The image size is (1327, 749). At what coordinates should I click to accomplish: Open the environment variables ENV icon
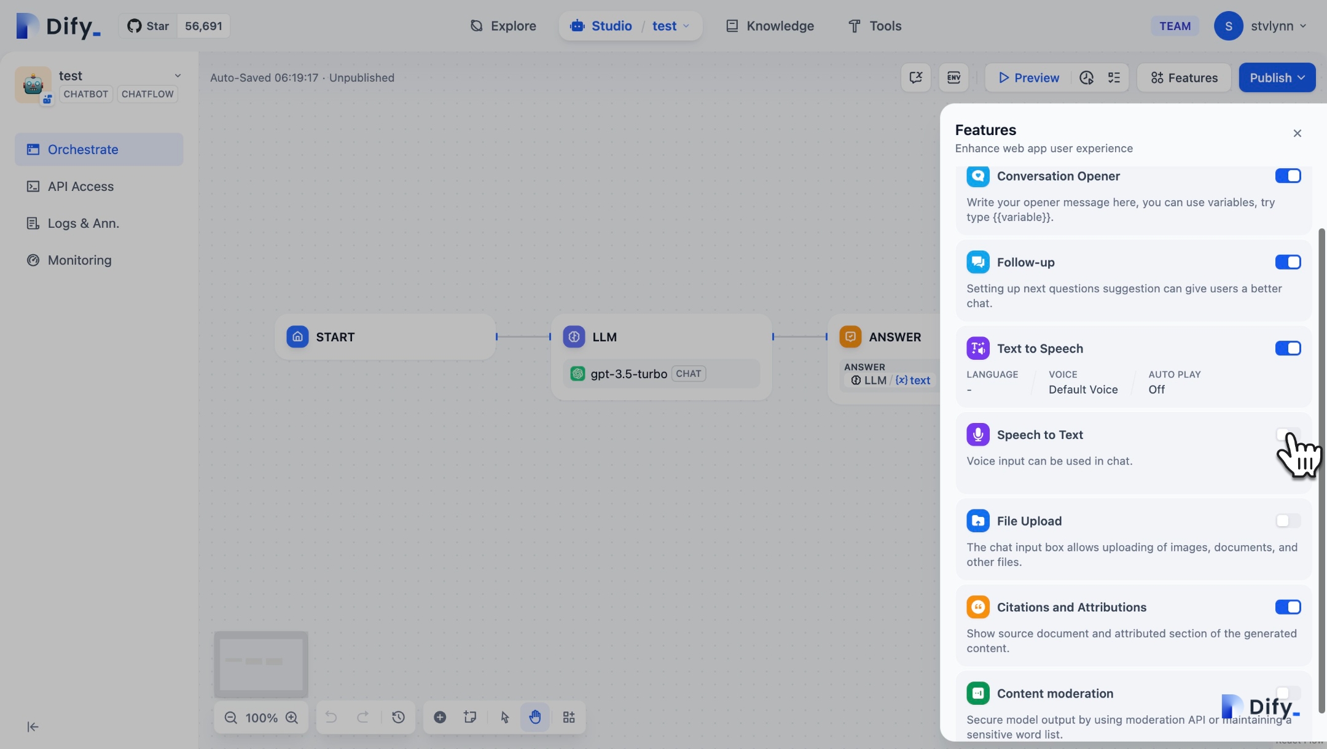(953, 77)
